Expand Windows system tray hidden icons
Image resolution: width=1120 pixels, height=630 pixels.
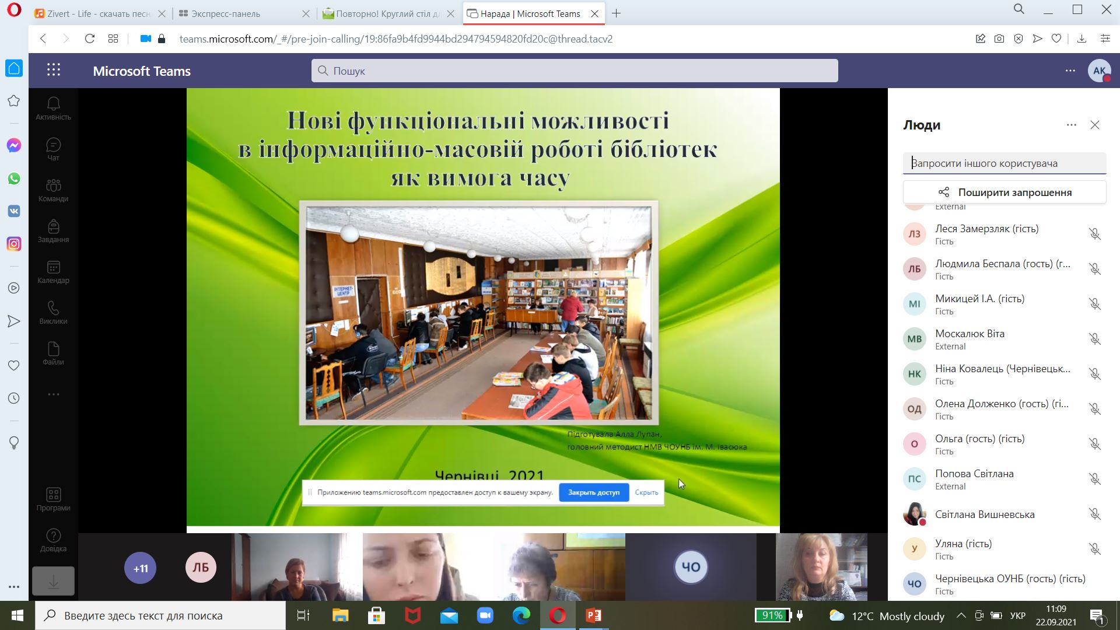pos(961,615)
